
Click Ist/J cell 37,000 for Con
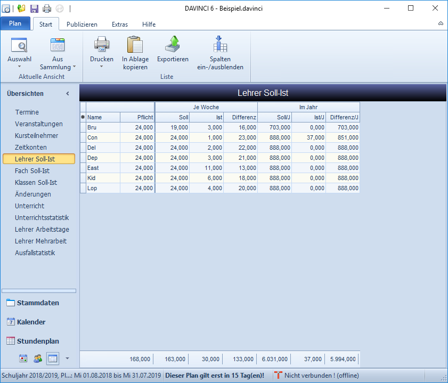point(309,137)
